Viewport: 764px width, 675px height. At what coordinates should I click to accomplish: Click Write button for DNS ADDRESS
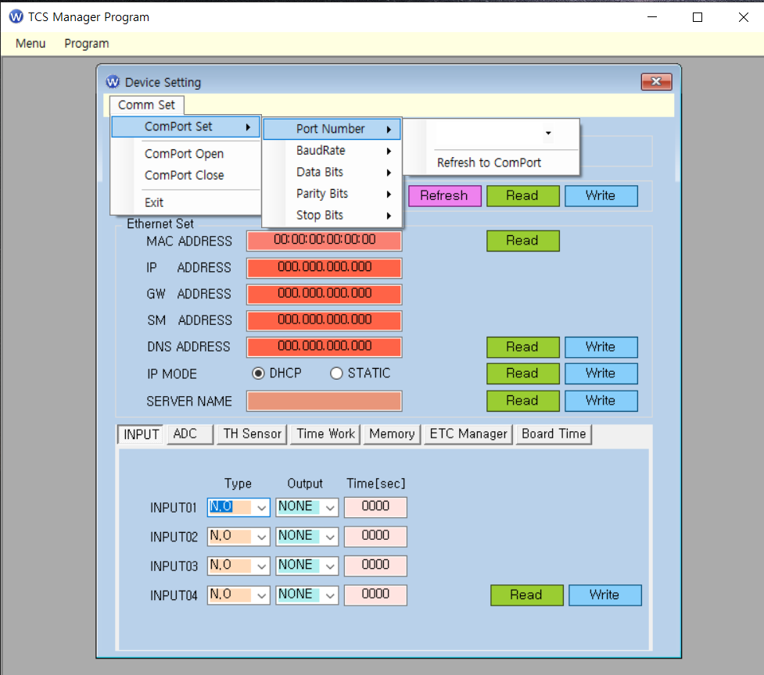[601, 347]
